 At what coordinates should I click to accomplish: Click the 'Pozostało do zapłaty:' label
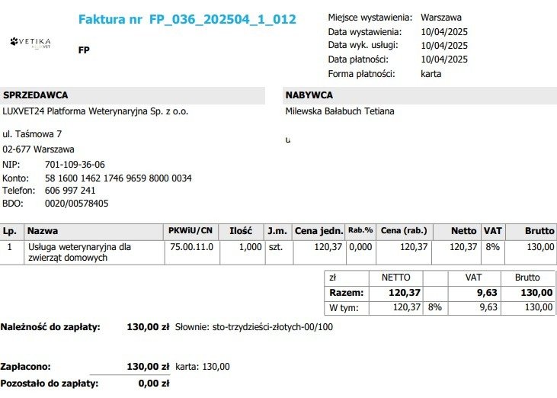coord(50,384)
